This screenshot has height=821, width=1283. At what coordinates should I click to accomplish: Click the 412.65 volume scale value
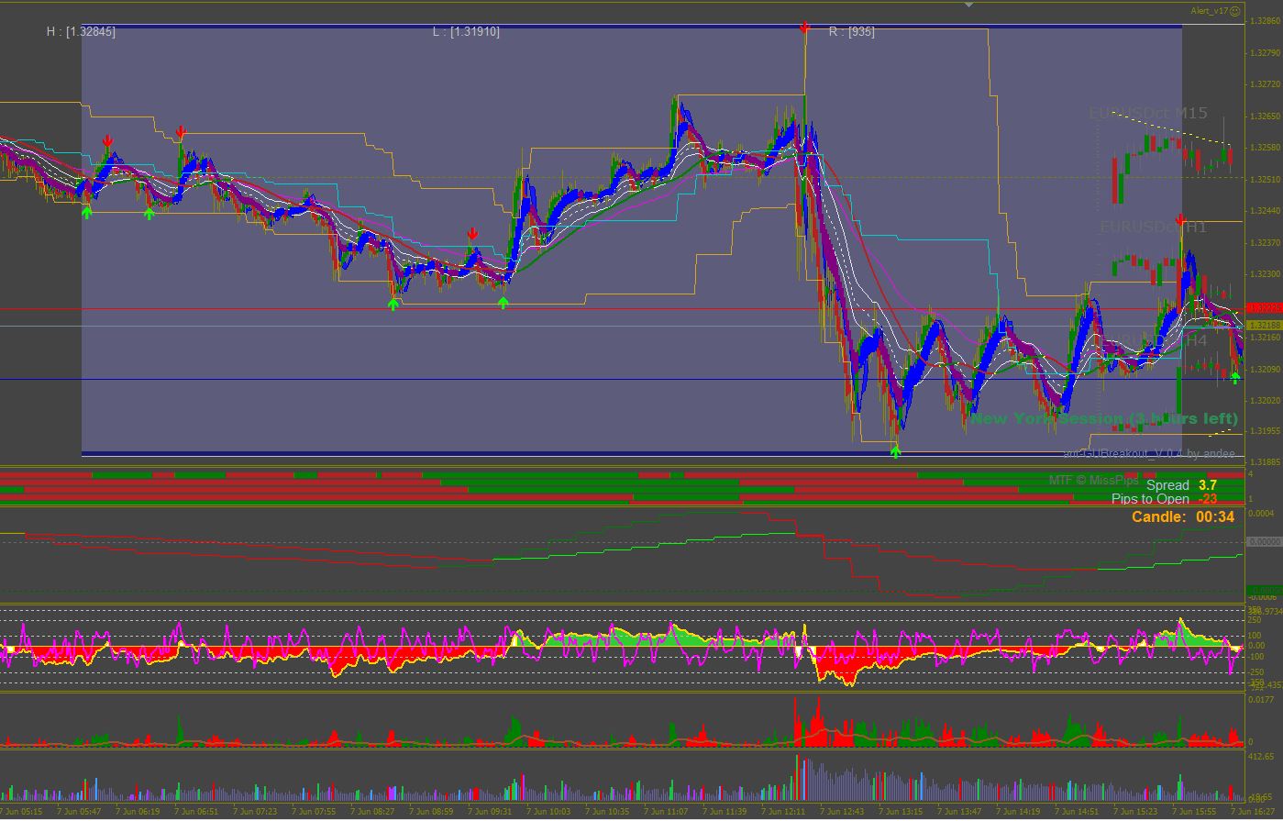1261,758
